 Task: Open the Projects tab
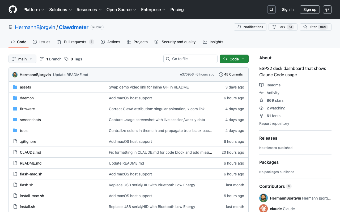(x=137, y=42)
